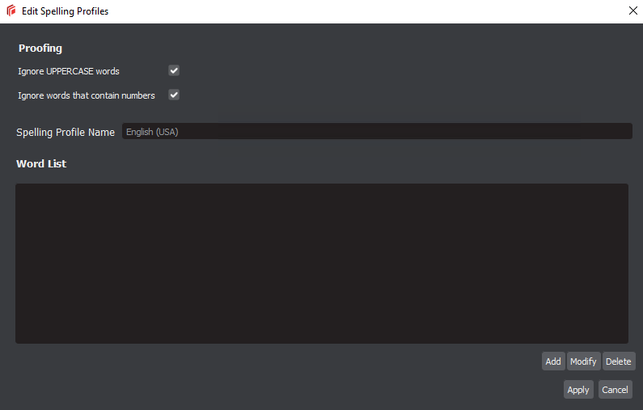Close the Edit Spelling Profiles dialog

(x=632, y=11)
